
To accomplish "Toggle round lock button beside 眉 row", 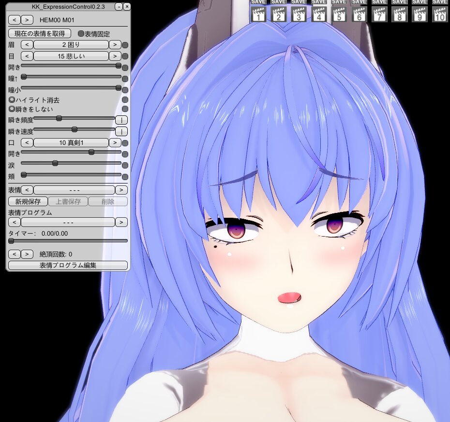I will click(x=125, y=45).
